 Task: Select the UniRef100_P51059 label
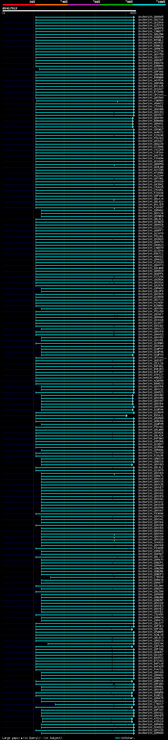tap(151, 311)
